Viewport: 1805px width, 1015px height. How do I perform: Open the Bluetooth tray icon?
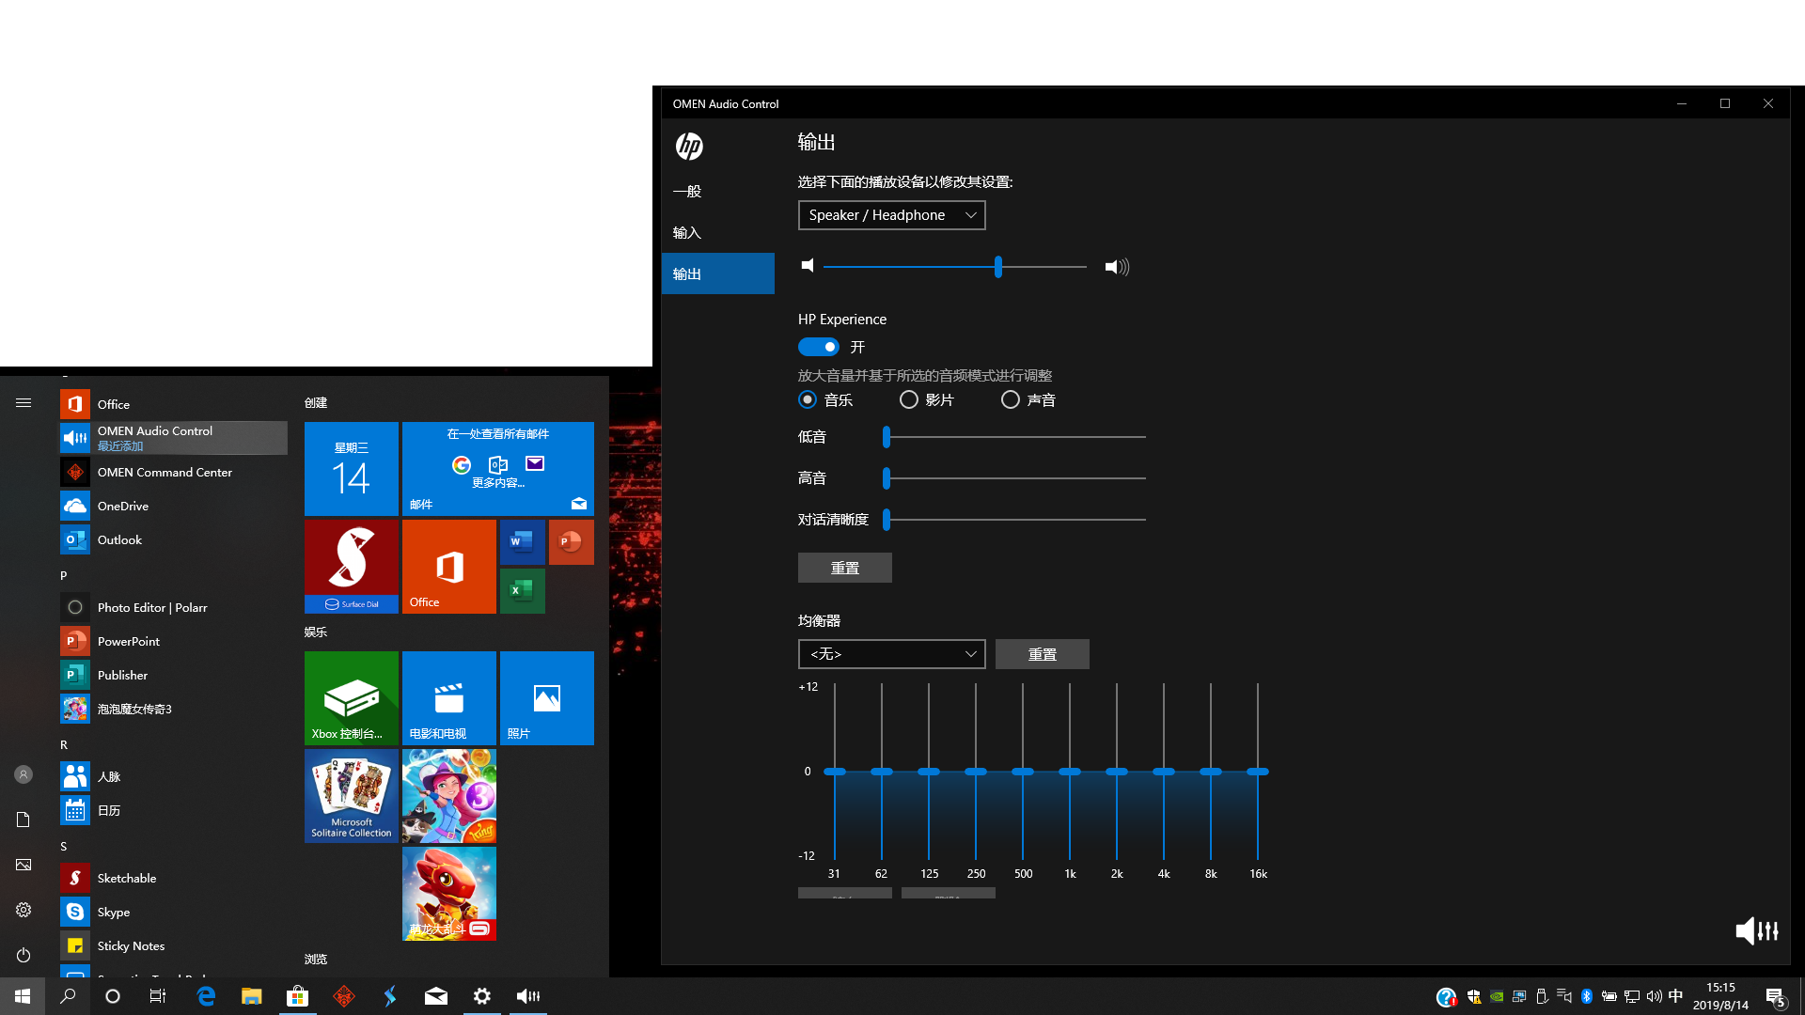1587,996
